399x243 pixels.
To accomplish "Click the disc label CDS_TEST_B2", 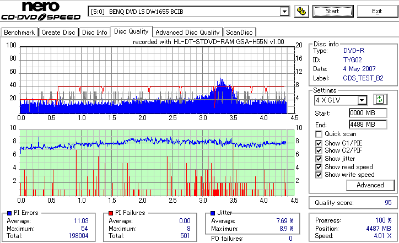I will pos(363,78).
